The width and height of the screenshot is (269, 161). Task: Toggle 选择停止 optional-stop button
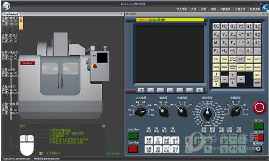(x=175, y=140)
